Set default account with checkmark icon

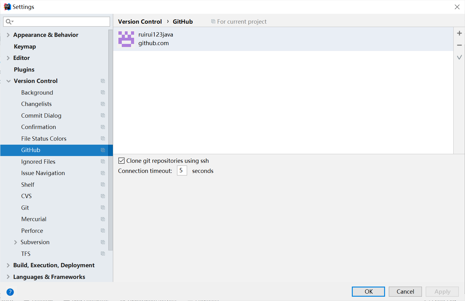click(x=459, y=57)
